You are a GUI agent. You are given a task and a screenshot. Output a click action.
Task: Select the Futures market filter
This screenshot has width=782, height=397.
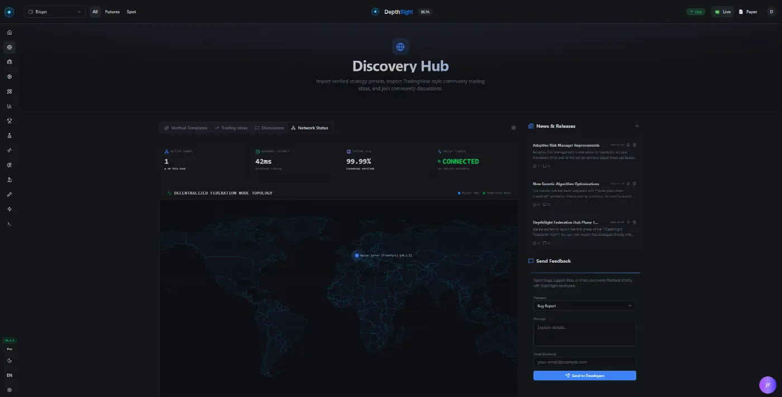pyautogui.click(x=112, y=12)
